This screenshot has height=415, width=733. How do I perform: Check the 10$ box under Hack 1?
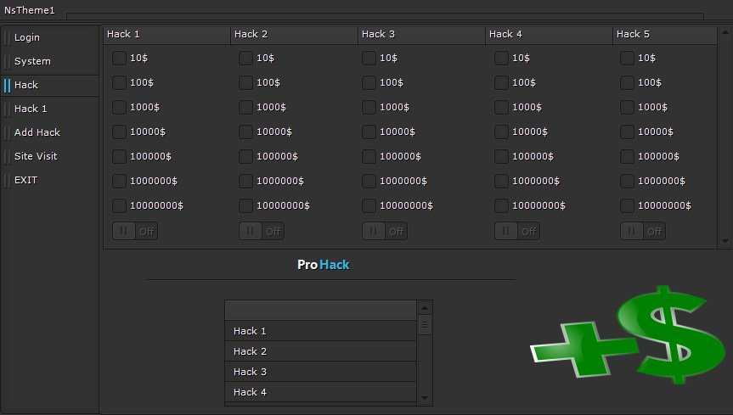coord(119,58)
